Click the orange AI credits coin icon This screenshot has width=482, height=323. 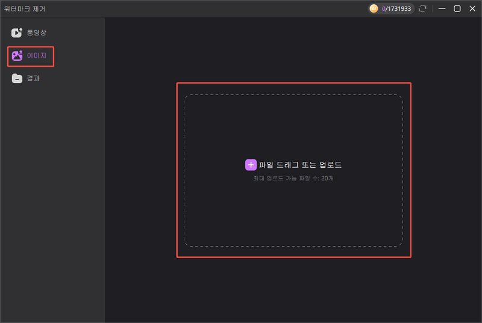[x=374, y=8]
